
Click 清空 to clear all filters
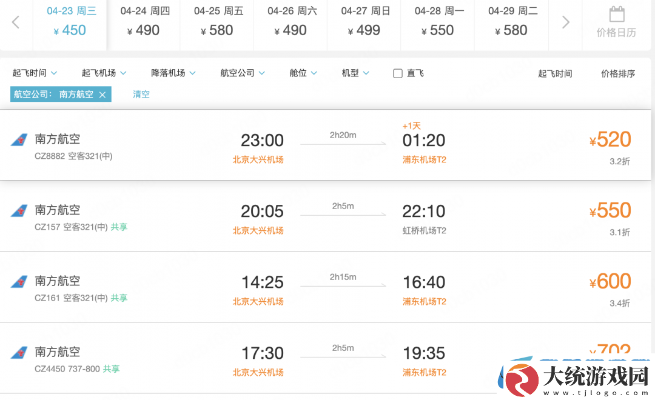(141, 95)
